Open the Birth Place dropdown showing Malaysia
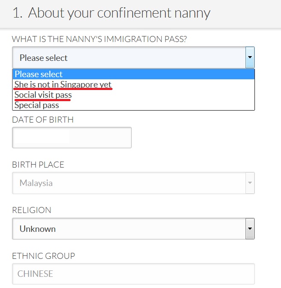The width and height of the screenshot is (281, 288). coord(128,183)
